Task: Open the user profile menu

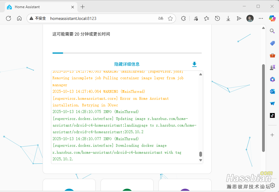Action: 250,18
